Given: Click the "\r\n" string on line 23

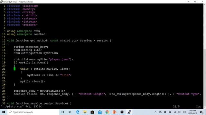Looking at the screenshot, I should pos(65,75).
